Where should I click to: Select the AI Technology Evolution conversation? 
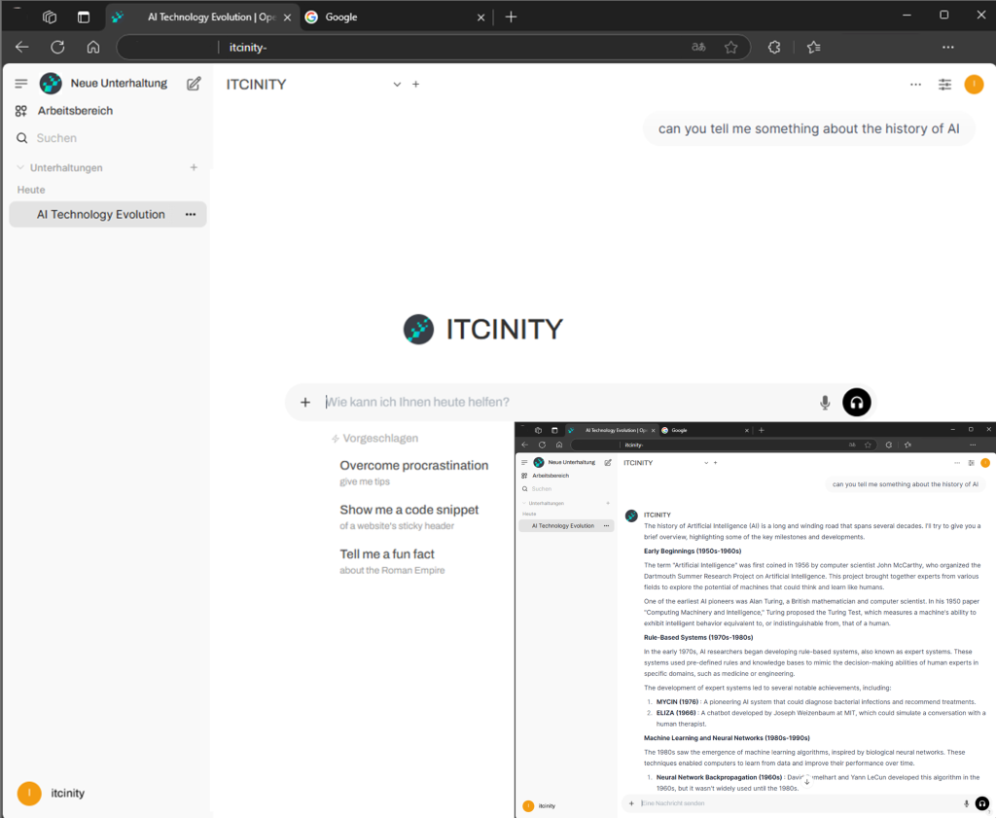100,215
